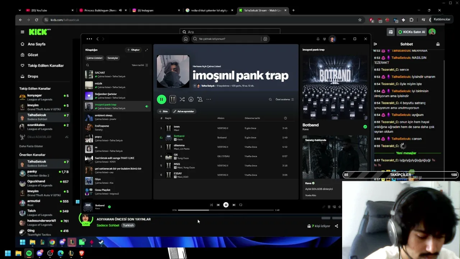Open File Explorer from taskbar
This screenshot has height=259, width=460.
tap(18, 254)
